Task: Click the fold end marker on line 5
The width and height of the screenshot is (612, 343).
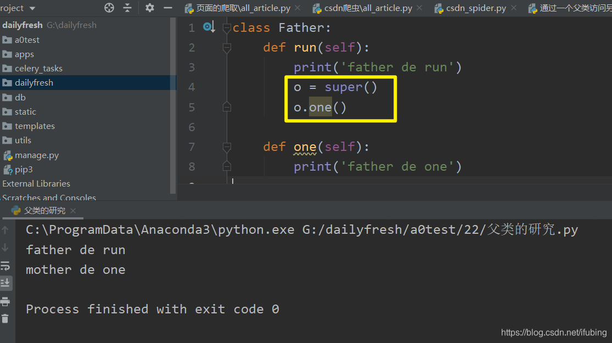Action: [227, 107]
